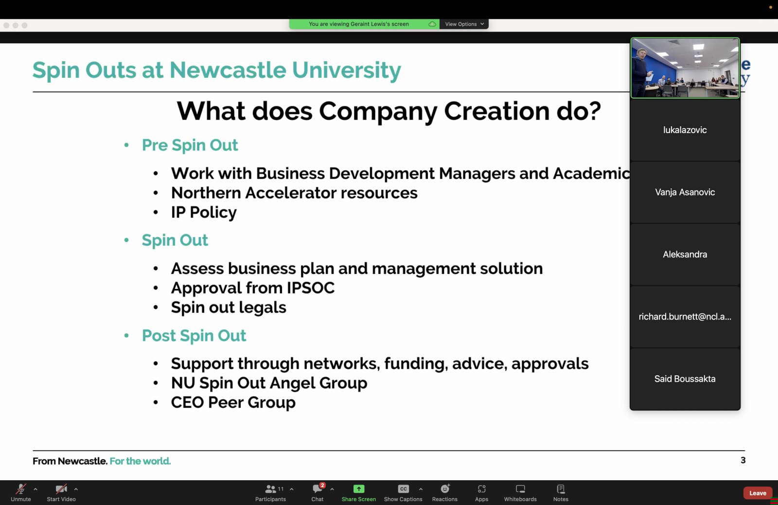Click the red Leave button
Image resolution: width=778 pixels, height=505 pixels.
click(x=758, y=493)
